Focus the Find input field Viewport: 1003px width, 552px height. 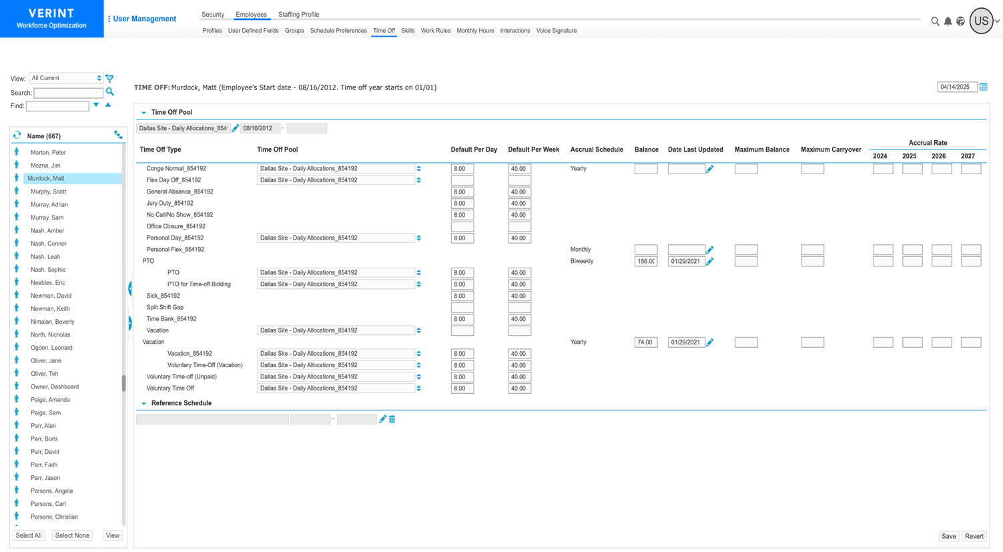tap(57, 106)
